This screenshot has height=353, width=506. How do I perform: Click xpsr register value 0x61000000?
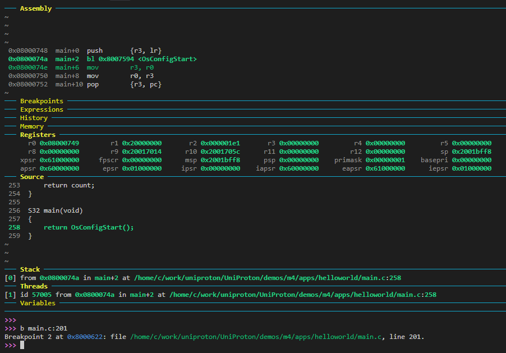(59, 160)
